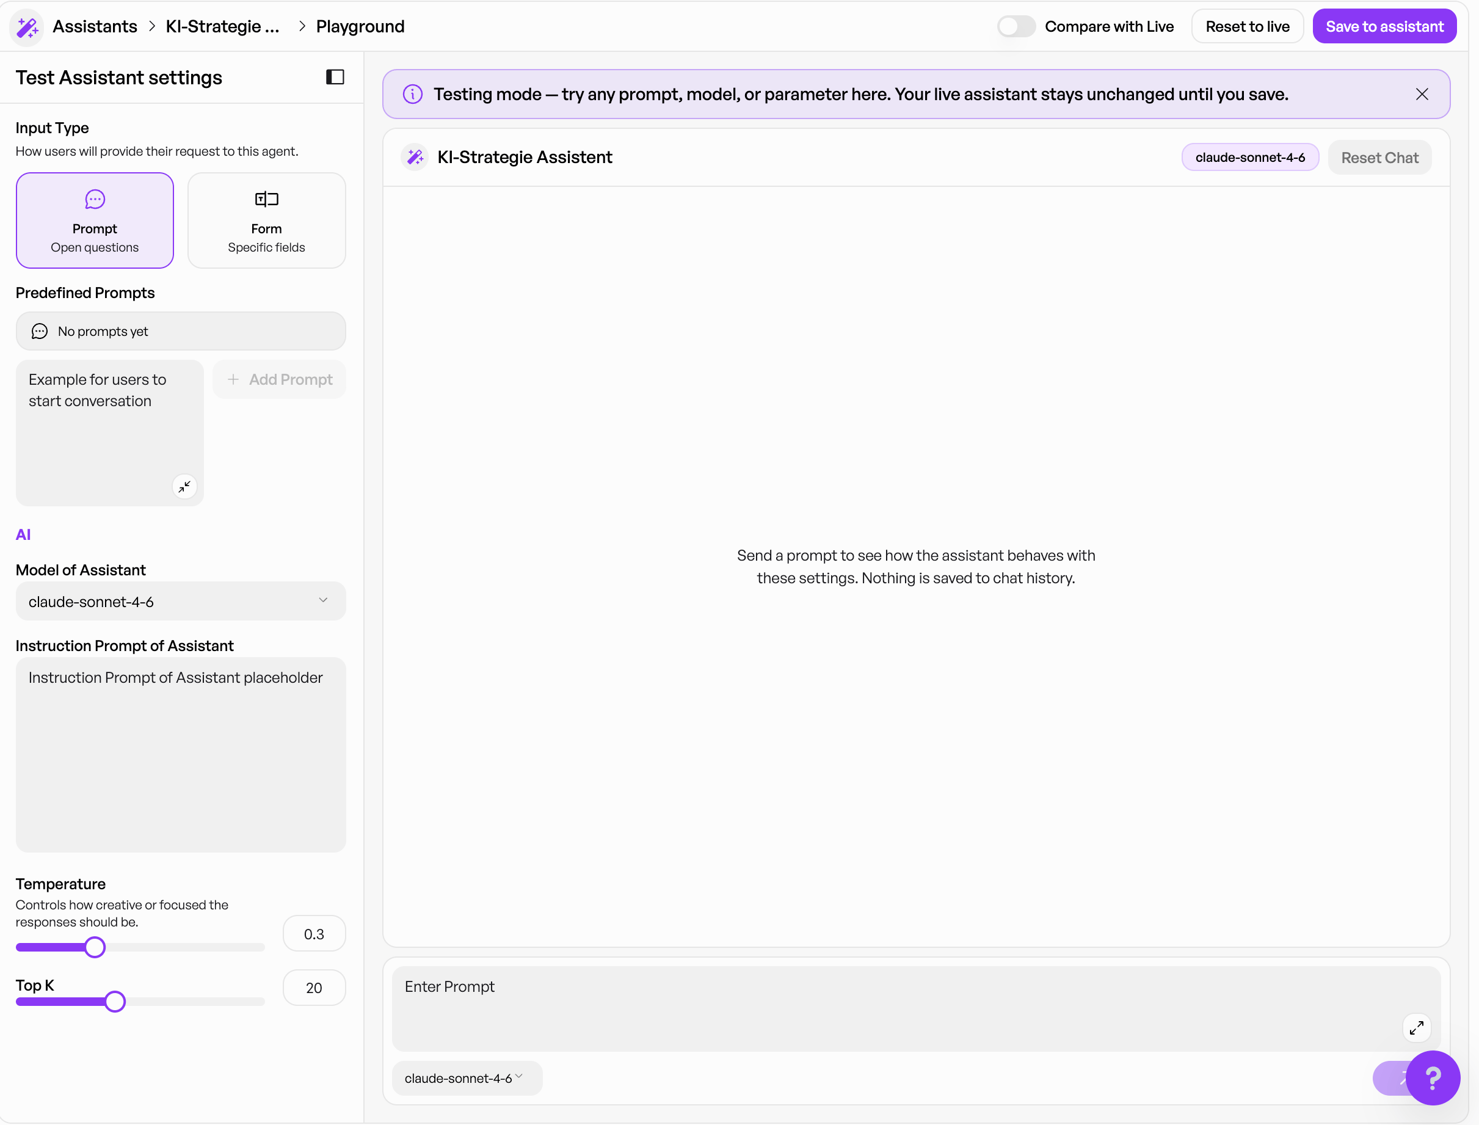Click the info icon in testing banner
1479x1125 pixels.
[x=412, y=95]
